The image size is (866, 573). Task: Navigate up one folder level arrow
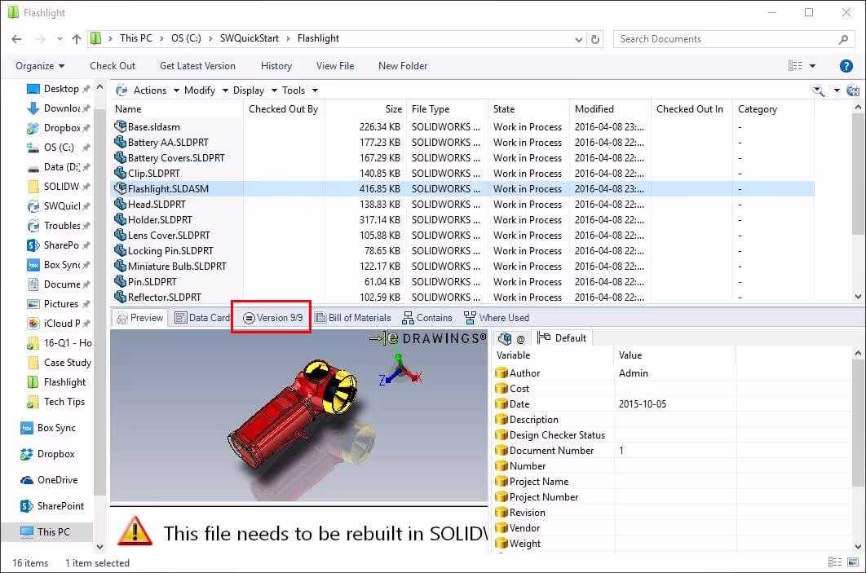pyautogui.click(x=76, y=38)
